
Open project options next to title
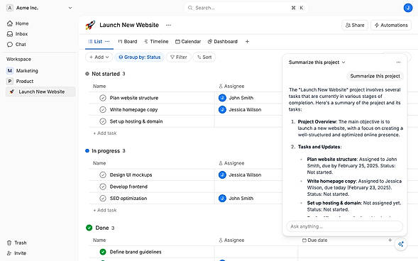click(x=168, y=25)
